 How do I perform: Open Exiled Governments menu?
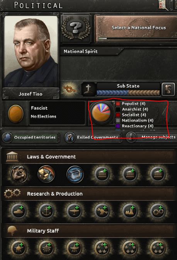(x=94, y=137)
